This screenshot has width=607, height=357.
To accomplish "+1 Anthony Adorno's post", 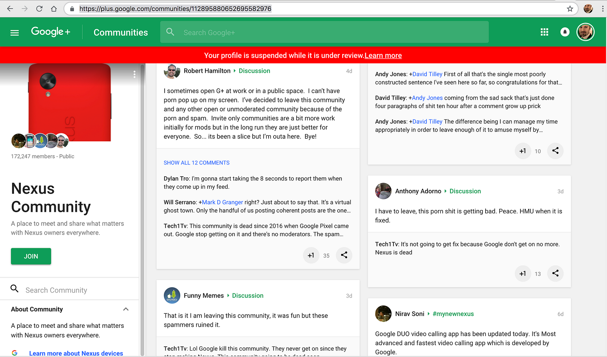I will click(x=523, y=274).
